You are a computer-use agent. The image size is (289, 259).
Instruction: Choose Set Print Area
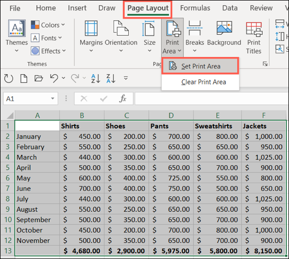click(x=201, y=66)
